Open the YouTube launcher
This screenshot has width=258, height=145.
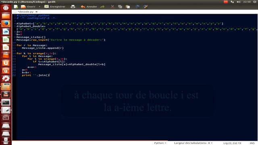coord(6,94)
